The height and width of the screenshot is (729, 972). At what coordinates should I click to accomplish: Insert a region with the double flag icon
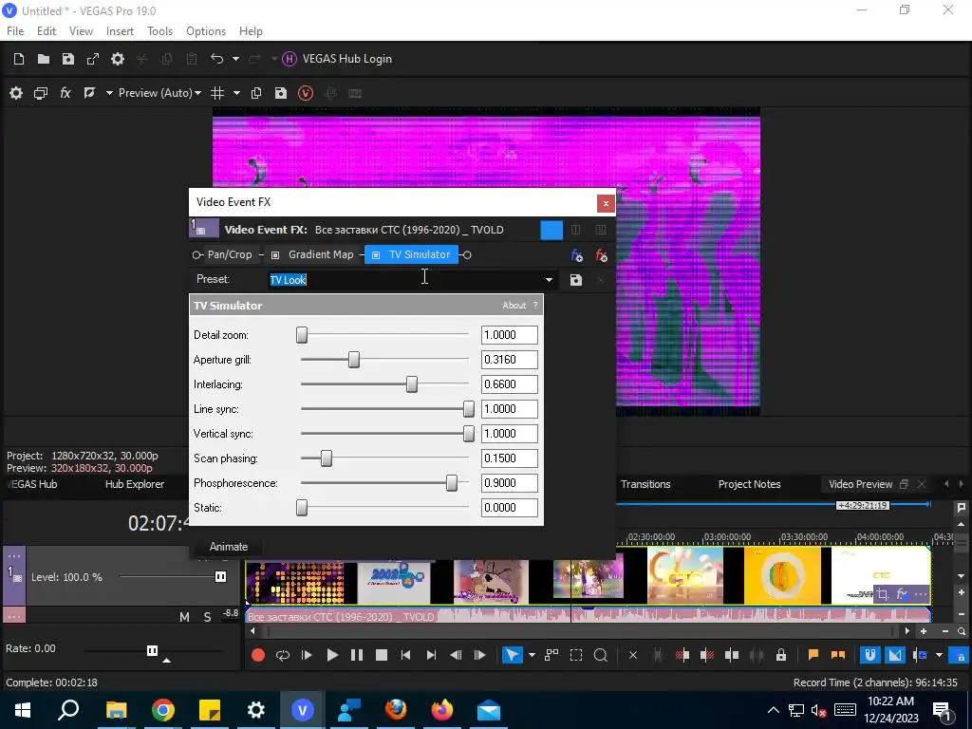(838, 655)
